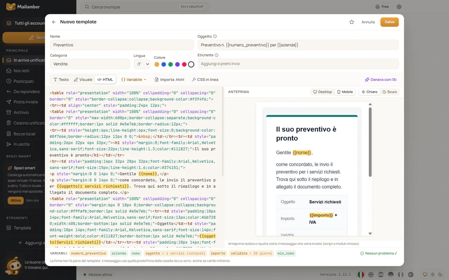This screenshot has height=280, width=449.
Task: Click the Mailamber logo icon
Action: [x=11, y=7]
